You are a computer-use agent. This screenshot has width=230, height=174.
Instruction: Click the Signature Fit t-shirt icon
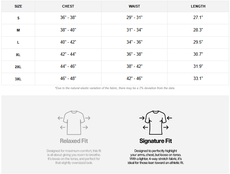point(156,123)
